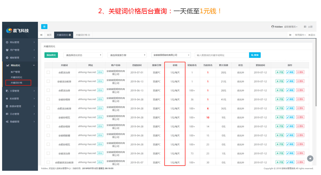Open 客户管理 in the sidebar submenu
321x175 pixels.
15,72
